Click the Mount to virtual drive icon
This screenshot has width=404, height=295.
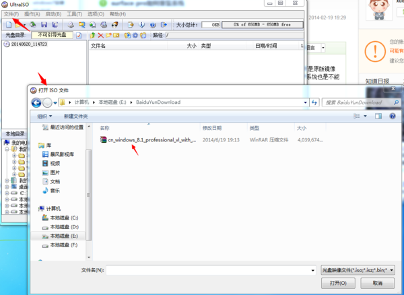coord(104,25)
